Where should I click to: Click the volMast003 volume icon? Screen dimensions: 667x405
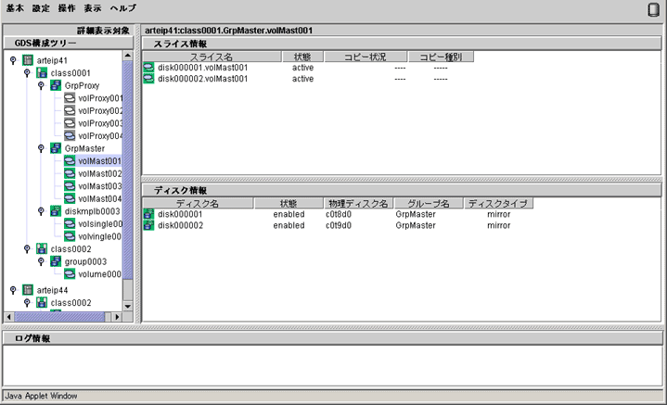coord(70,186)
